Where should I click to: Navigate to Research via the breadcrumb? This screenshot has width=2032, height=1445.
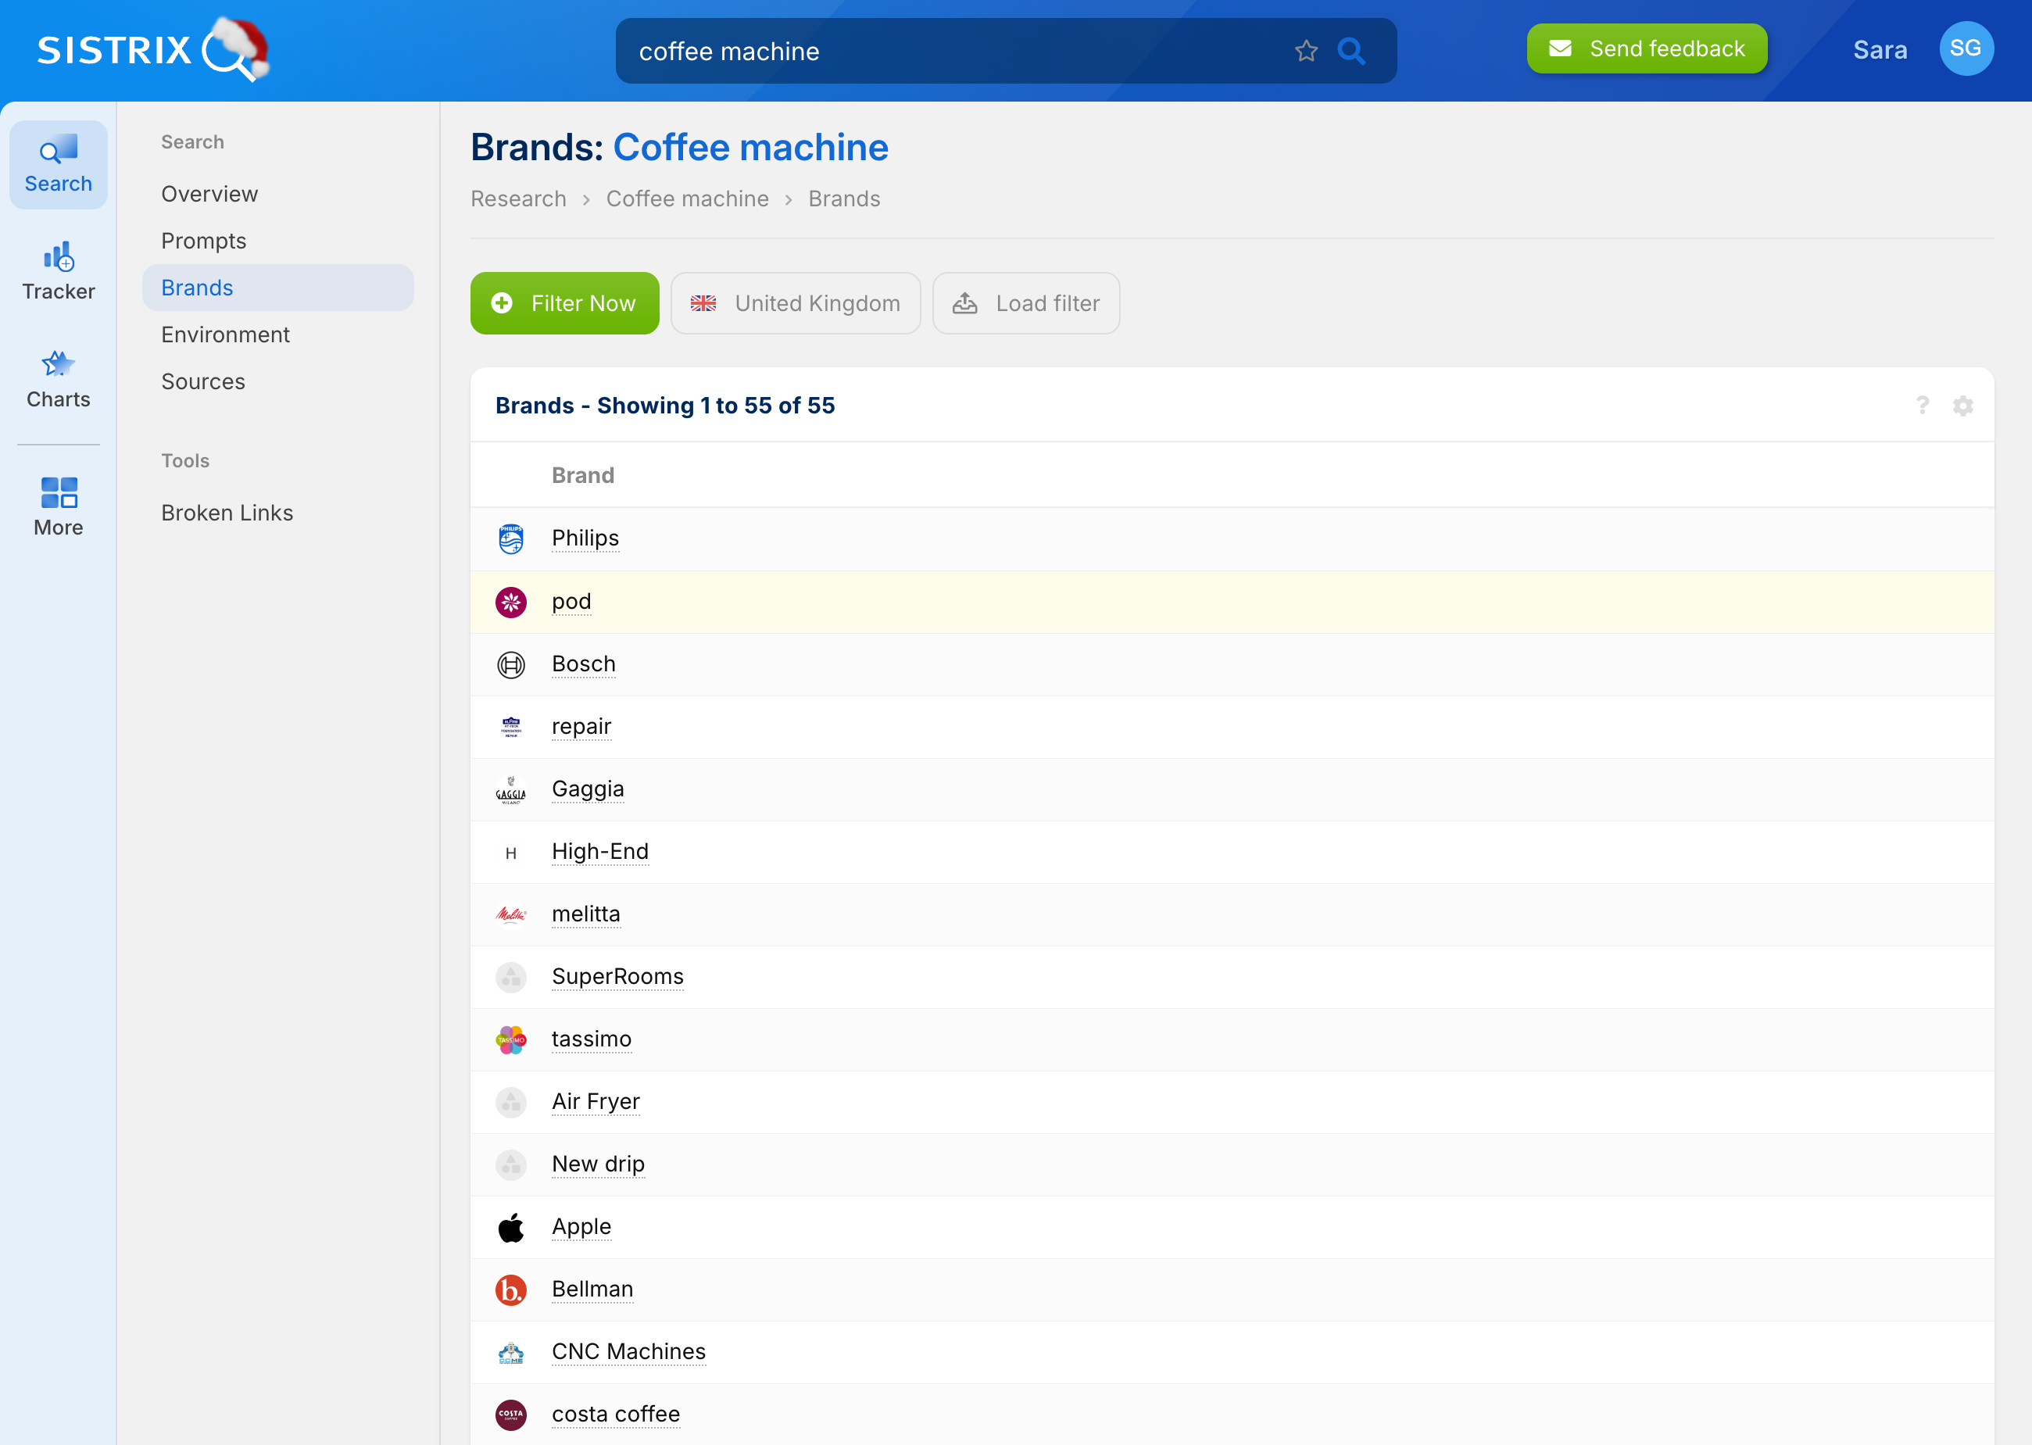[518, 199]
